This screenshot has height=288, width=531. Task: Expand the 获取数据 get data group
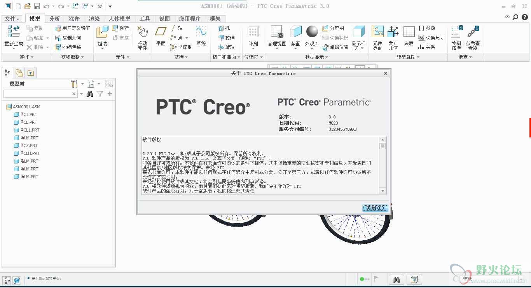coord(72,57)
